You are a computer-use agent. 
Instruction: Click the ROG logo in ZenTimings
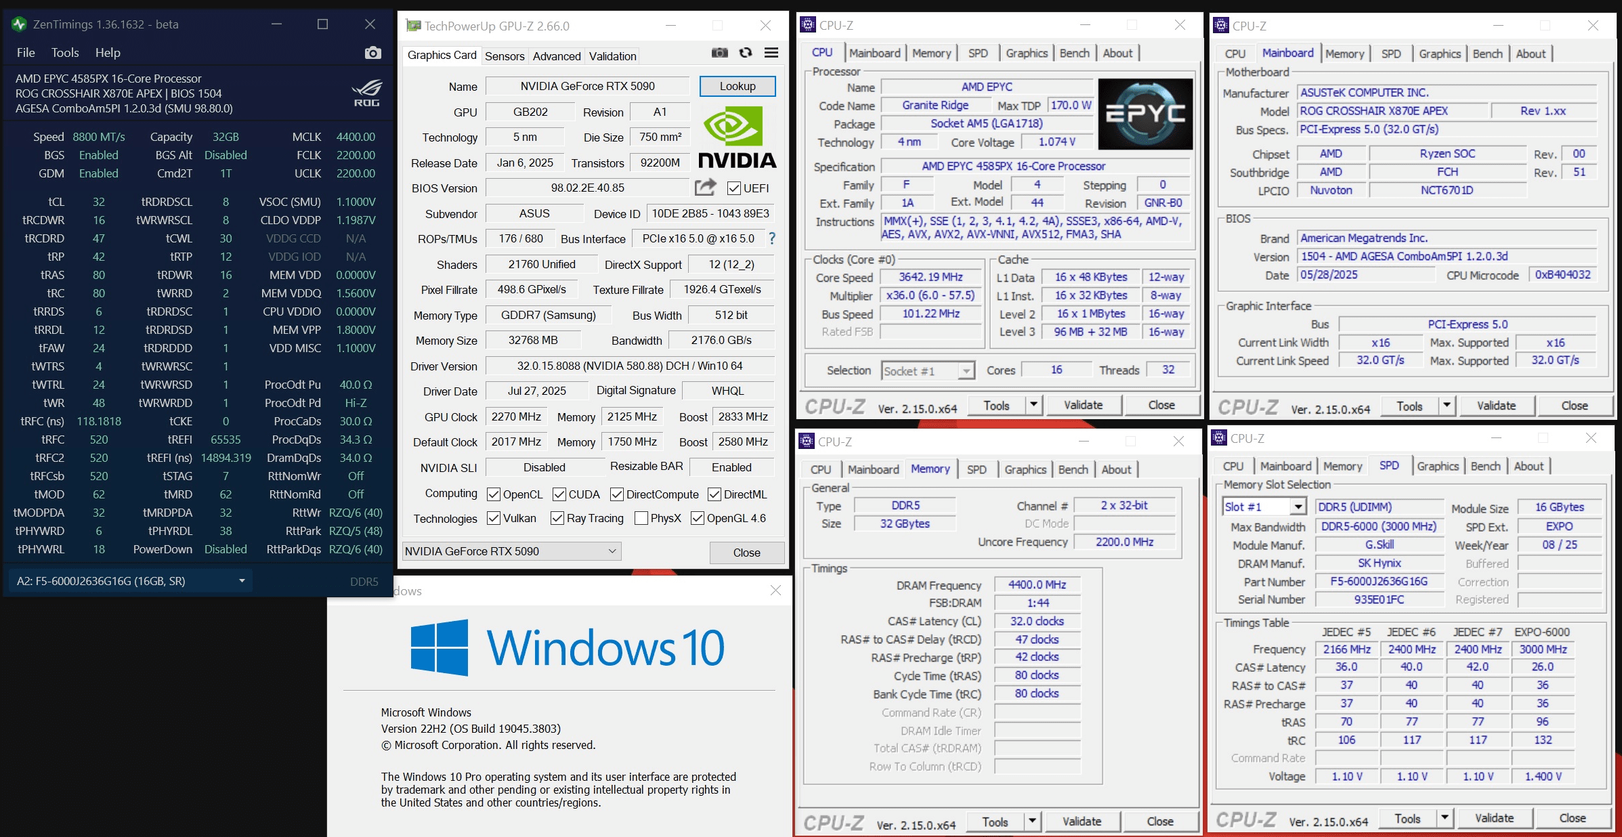(x=366, y=93)
